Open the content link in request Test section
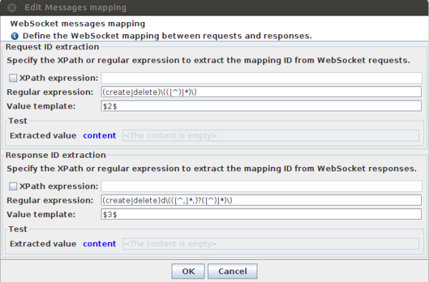The height and width of the screenshot is (282, 429). point(99,136)
